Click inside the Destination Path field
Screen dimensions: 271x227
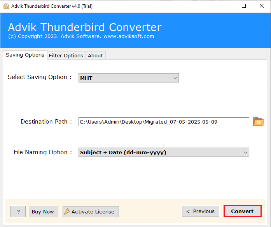[x=164, y=122]
